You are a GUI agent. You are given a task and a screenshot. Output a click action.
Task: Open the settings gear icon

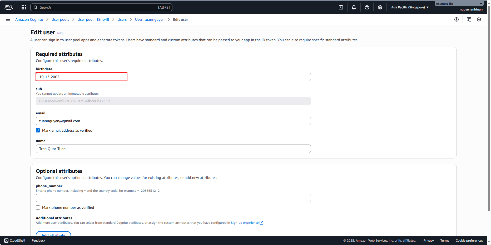point(380,7)
